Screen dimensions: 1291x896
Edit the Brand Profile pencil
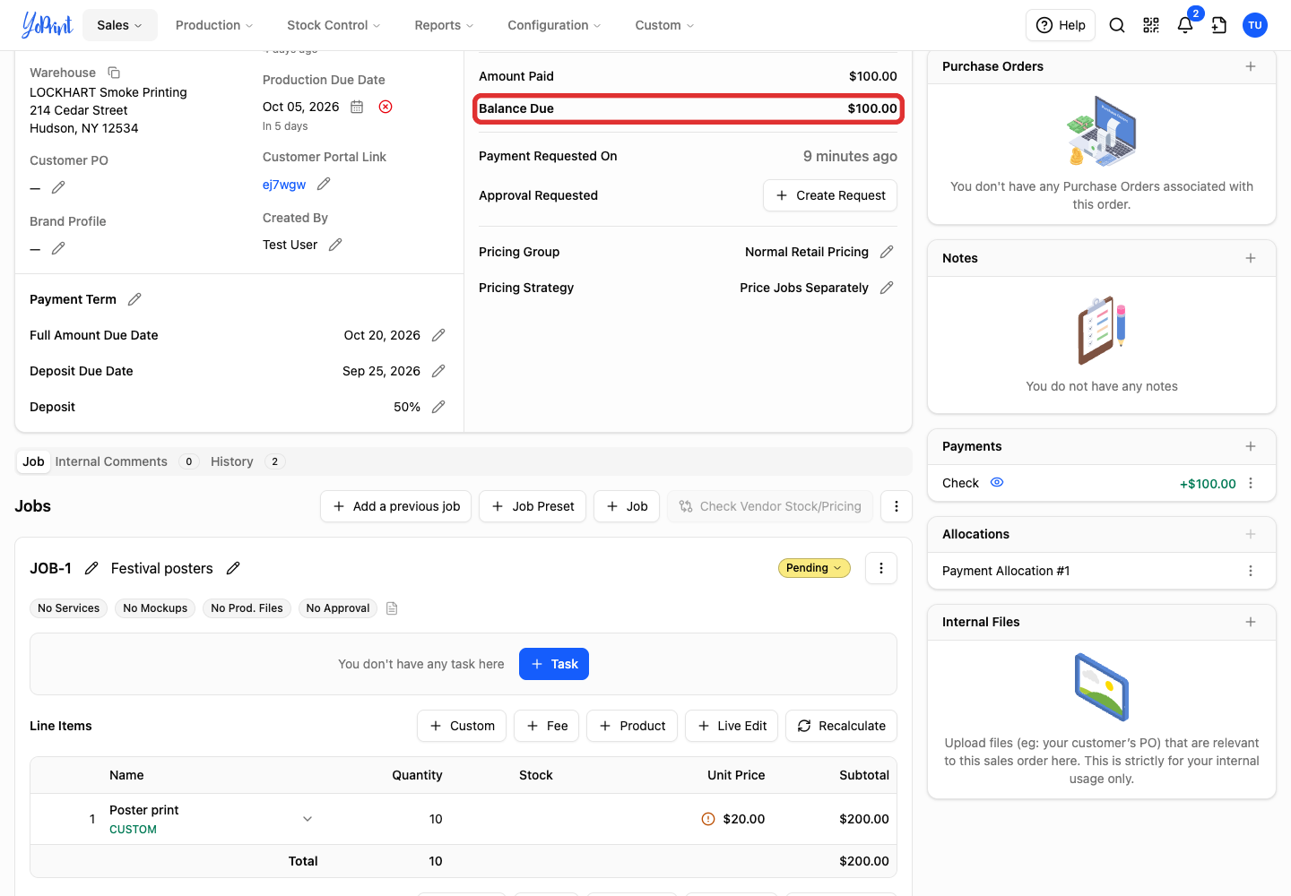tap(58, 248)
